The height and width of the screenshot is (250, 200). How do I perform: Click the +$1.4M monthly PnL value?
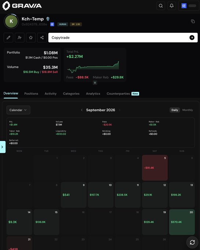13,125
